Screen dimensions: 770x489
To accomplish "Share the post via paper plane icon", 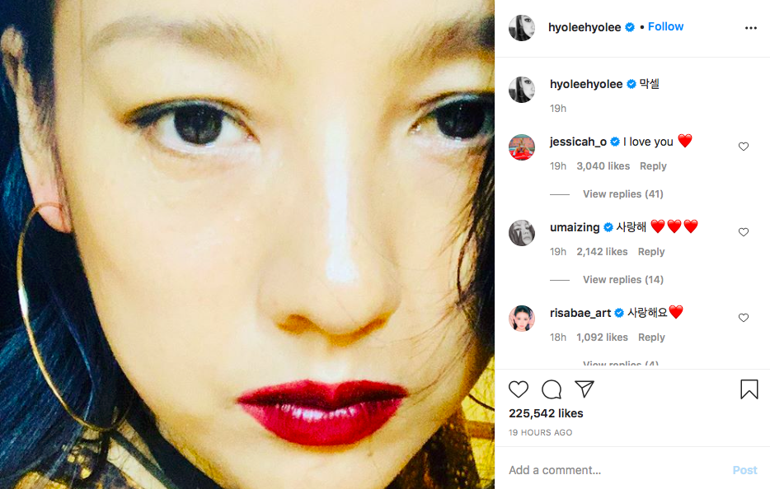I will point(585,389).
